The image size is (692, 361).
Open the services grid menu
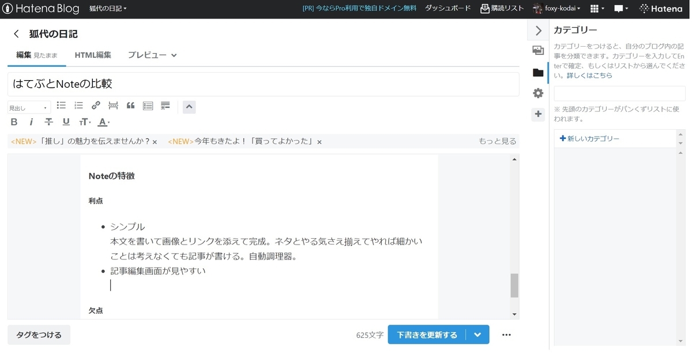597,9
